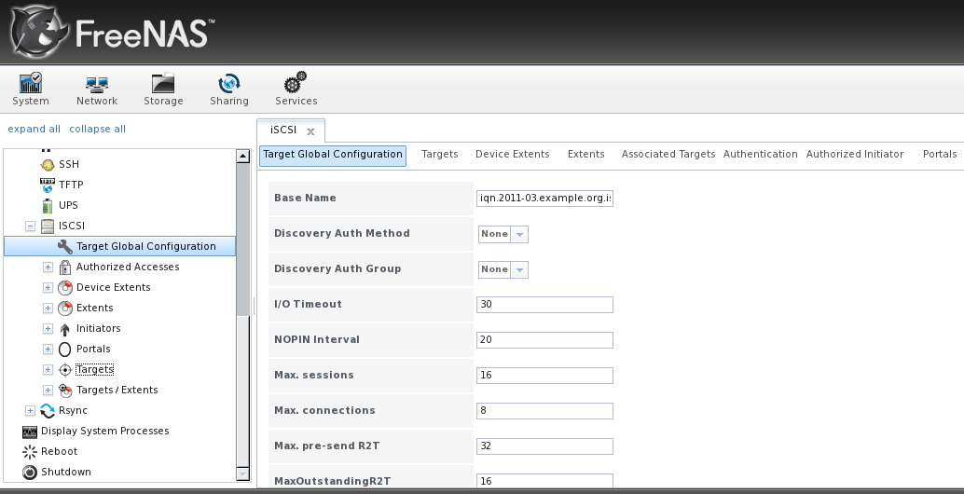
Task: Switch to the Authentication tab
Action: (x=761, y=154)
